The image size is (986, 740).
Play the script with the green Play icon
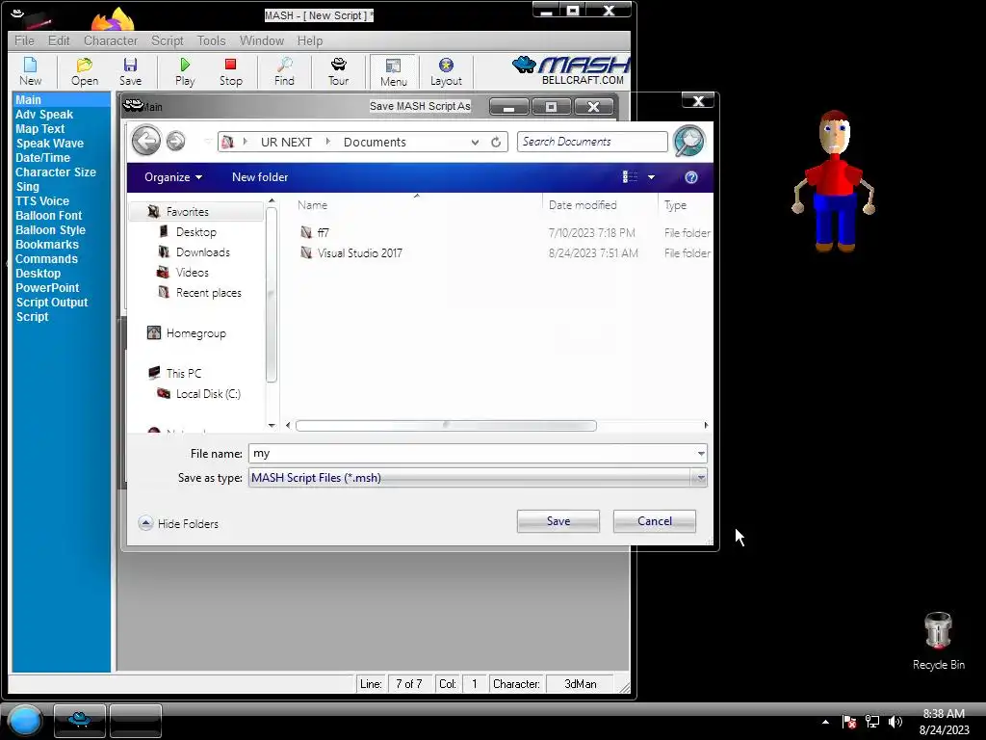pyautogui.click(x=185, y=71)
